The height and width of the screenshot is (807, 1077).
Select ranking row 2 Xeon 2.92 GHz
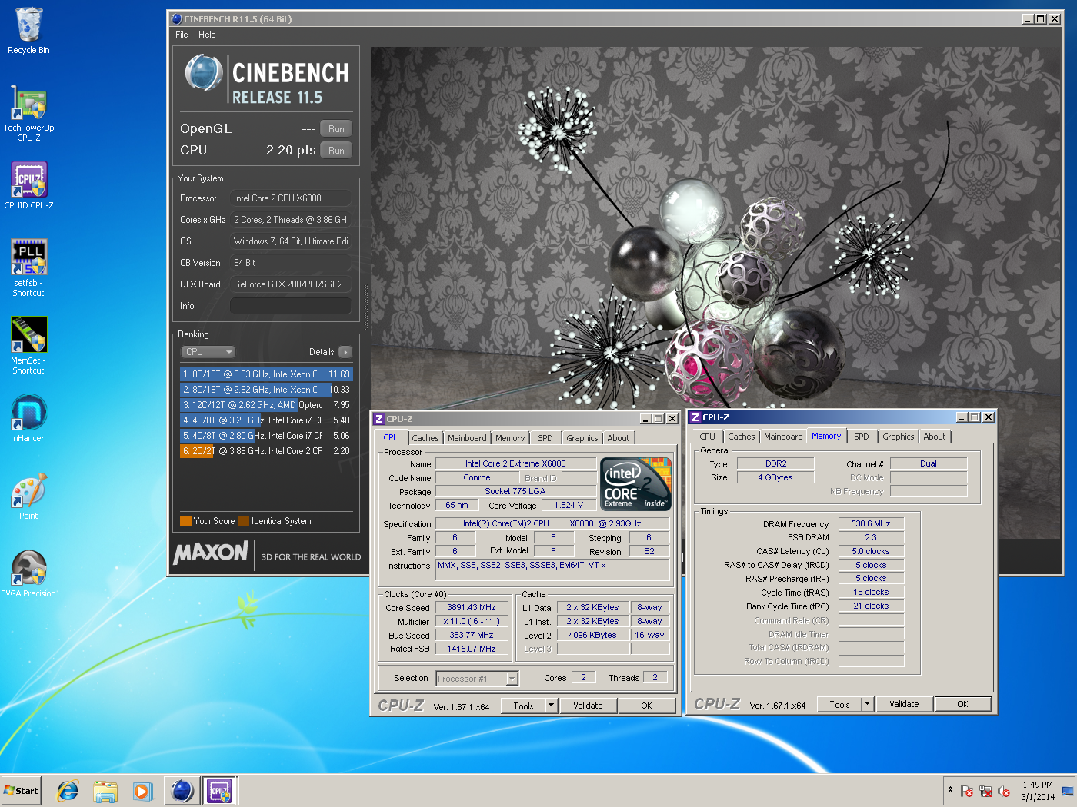point(266,390)
